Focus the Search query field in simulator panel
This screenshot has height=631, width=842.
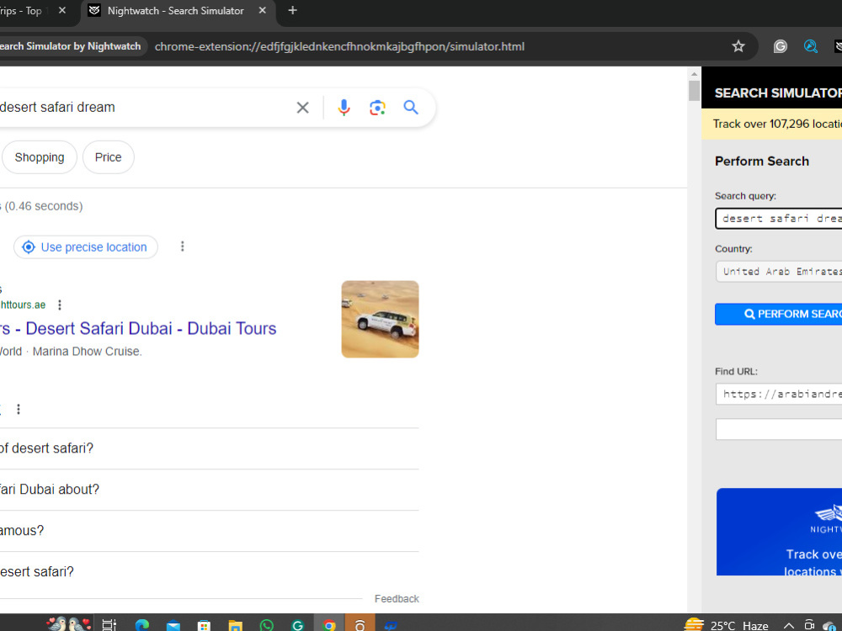pyautogui.click(x=779, y=219)
